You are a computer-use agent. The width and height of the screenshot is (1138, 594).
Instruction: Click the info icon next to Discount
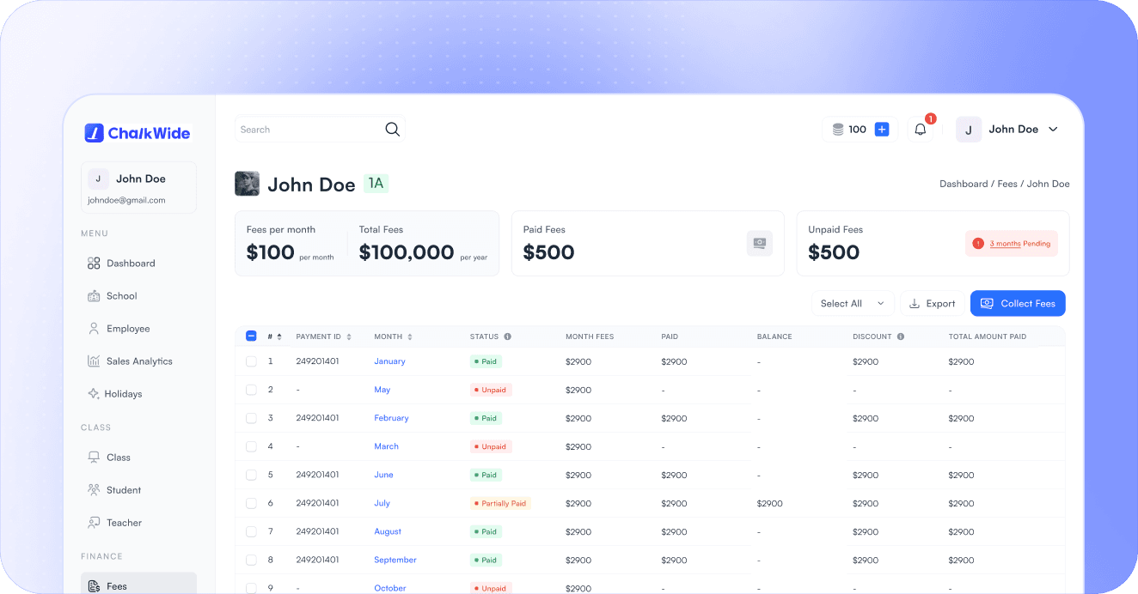coord(901,336)
